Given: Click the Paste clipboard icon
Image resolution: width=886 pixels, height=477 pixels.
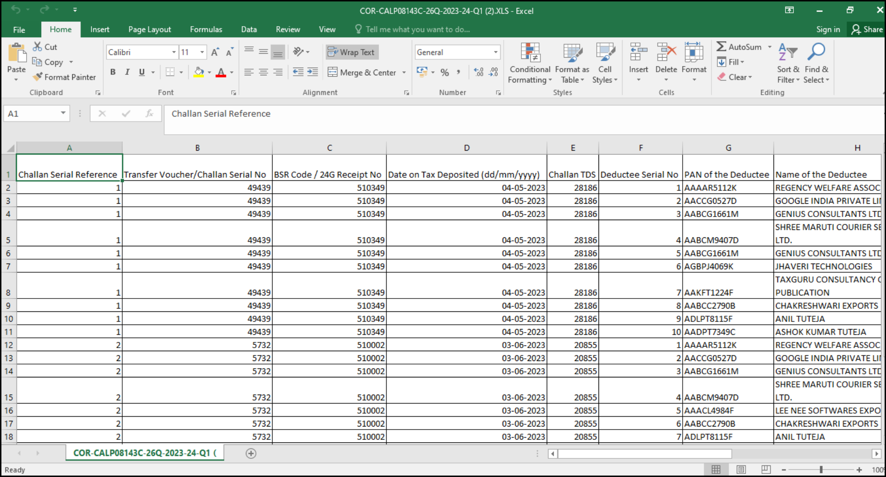Looking at the screenshot, I should pos(17,54).
